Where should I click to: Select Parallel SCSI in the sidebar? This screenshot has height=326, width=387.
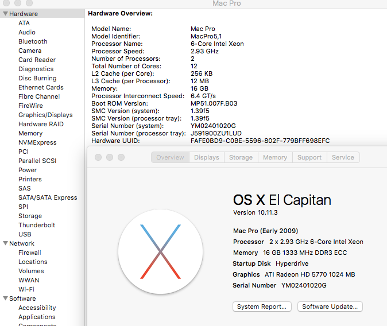coord(37,161)
